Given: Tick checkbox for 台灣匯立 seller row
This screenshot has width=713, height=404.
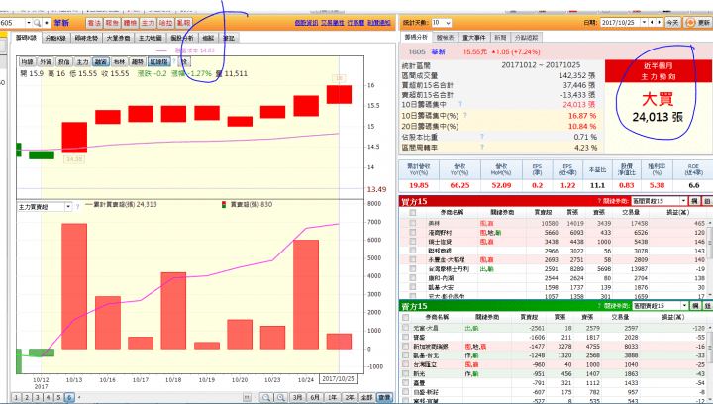Looking at the screenshot, I should [406, 364].
